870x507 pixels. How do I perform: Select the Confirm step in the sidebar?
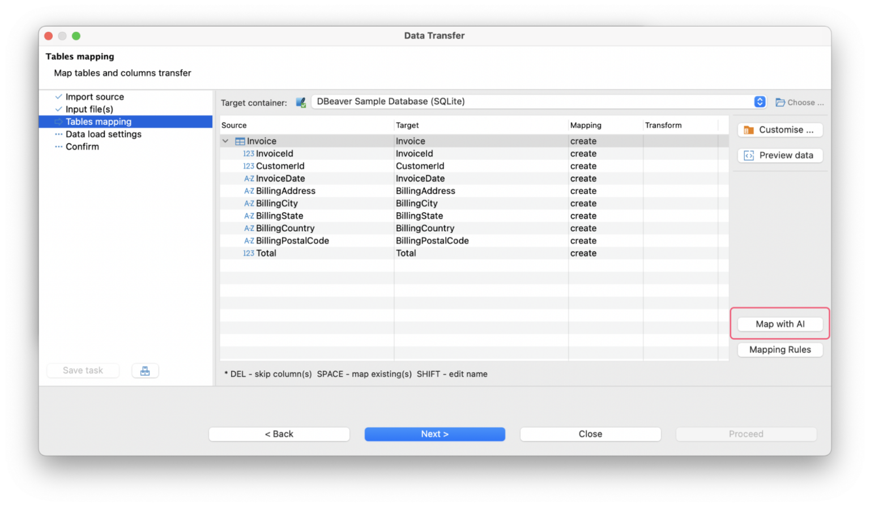pos(82,147)
